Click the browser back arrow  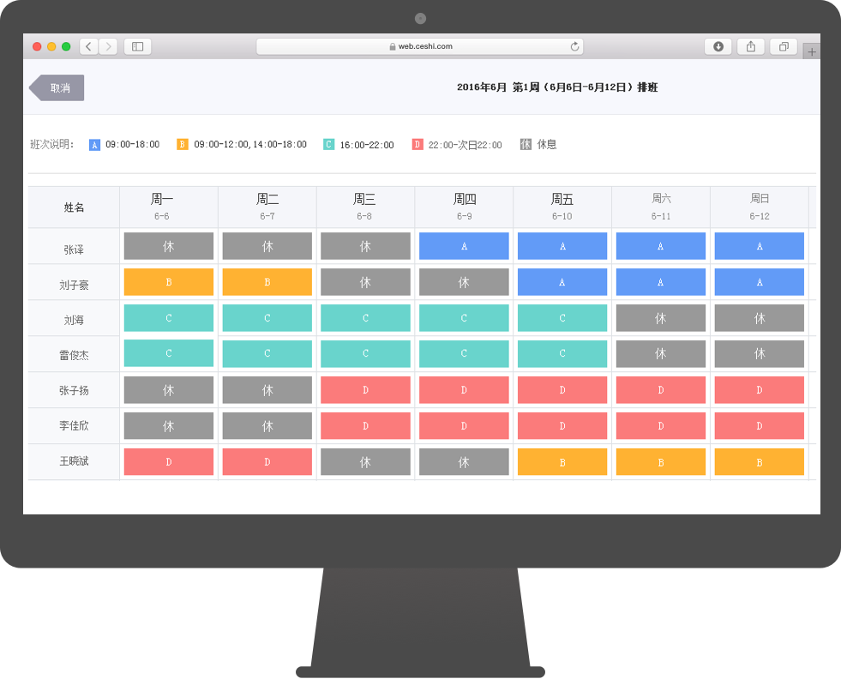click(x=89, y=46)
